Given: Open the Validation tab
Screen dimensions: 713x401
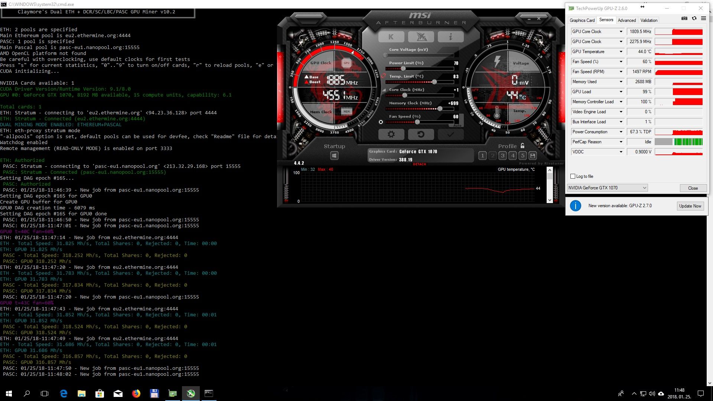Looking at the screenshot, I should pyautogui.click(x=649, y=20).
